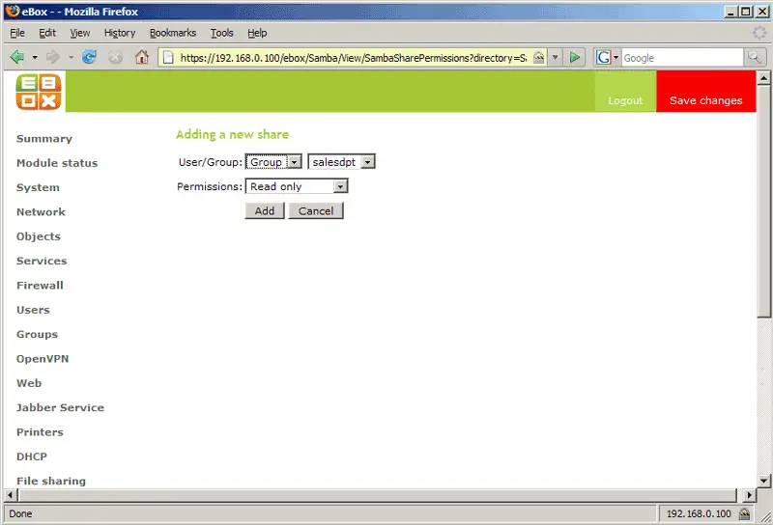Click the Google search engine icon
Image resolution: width=773 pixels, height=525 pixels.
click(x=604, y=57)
